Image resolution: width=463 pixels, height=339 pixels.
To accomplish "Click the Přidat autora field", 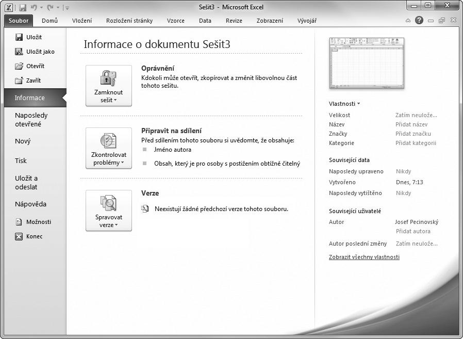I will pyautogui.click(x=413, y=232).
